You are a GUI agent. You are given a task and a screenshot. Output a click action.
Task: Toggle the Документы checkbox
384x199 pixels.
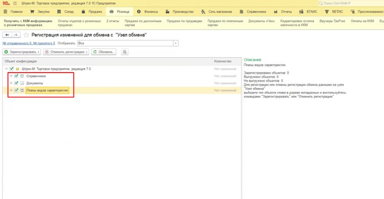pyautogui.click(x=16, y=83)
